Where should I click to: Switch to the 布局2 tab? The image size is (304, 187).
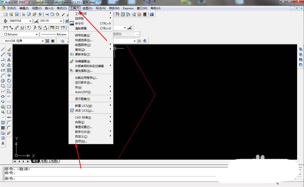click(55, 161)
